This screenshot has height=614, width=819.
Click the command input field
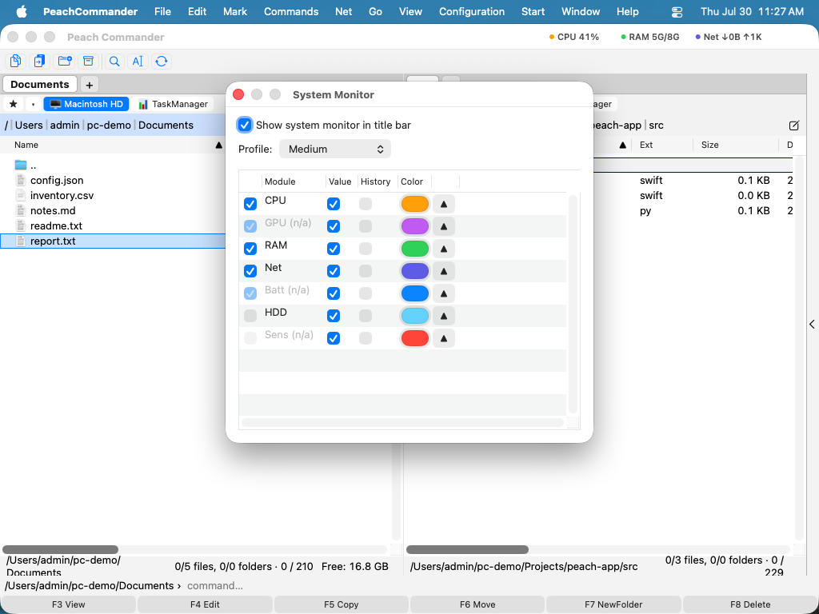[499, 586]
